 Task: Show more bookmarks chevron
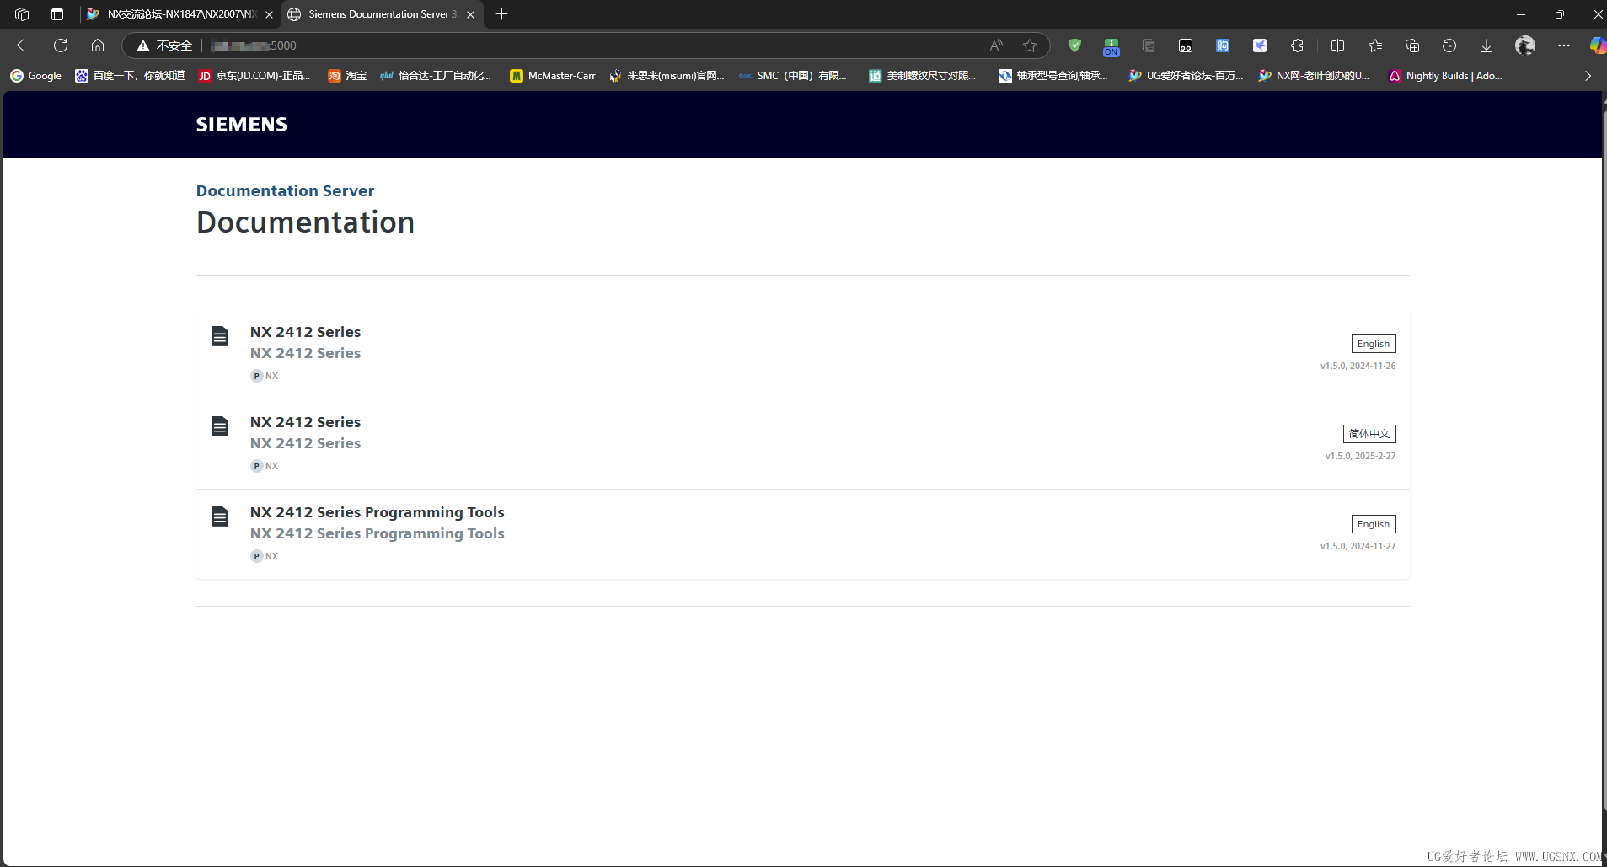pos(1588,76)
